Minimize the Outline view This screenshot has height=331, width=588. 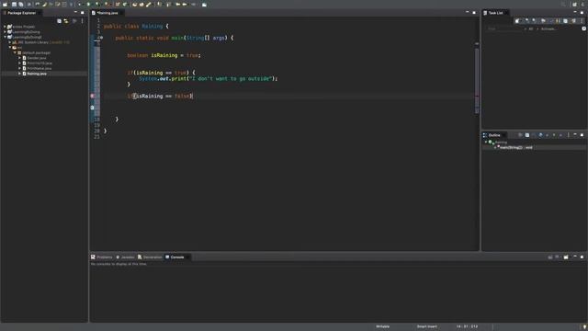tap(575, 135)
